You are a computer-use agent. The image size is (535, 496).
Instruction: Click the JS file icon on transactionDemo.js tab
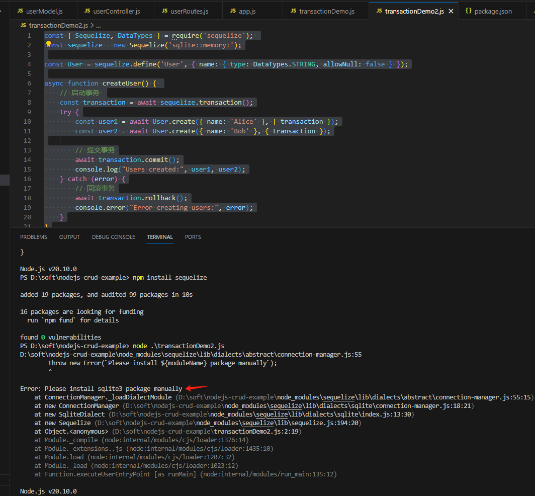click(294, 11)
